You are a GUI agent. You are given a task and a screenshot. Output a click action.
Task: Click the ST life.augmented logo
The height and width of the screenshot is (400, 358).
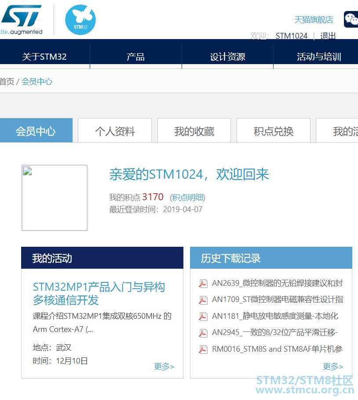21,20
